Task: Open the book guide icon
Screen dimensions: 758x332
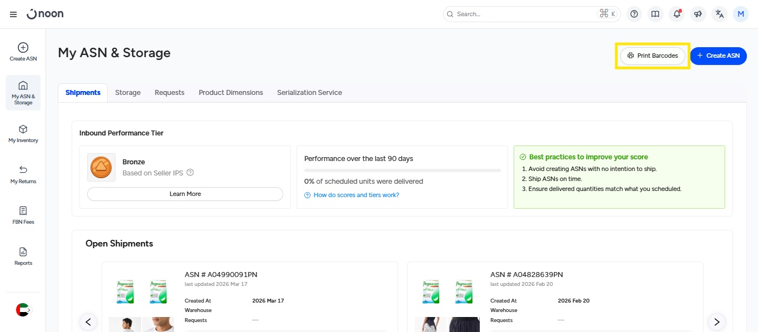Action: 655,14
